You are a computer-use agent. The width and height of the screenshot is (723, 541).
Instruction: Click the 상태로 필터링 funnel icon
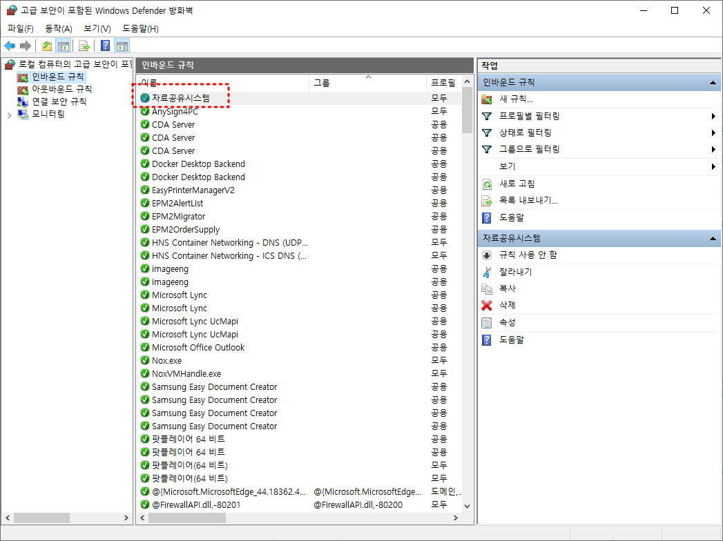486,132
